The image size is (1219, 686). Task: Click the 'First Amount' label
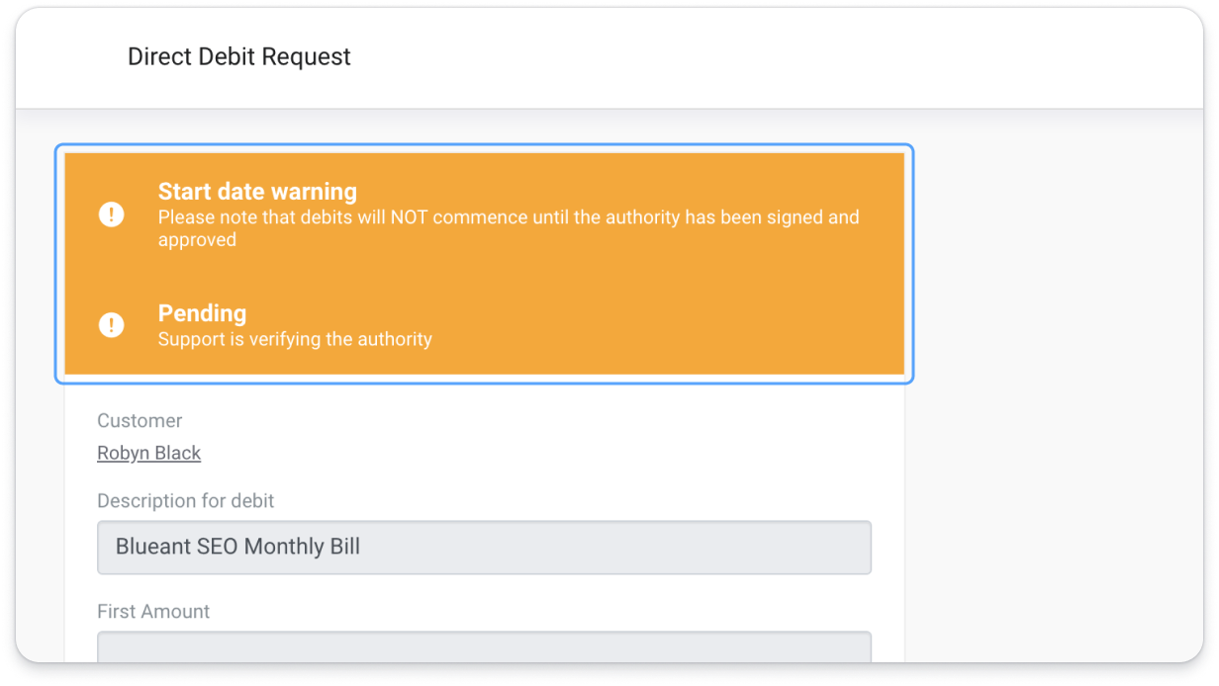click(x=153, y=612)
